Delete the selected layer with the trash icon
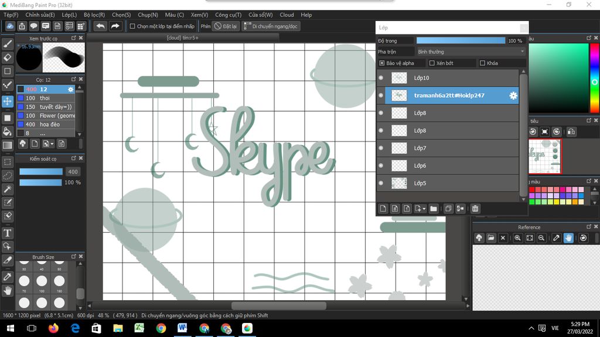This screenshot has width=600, height=337. [x=475, y=208]
